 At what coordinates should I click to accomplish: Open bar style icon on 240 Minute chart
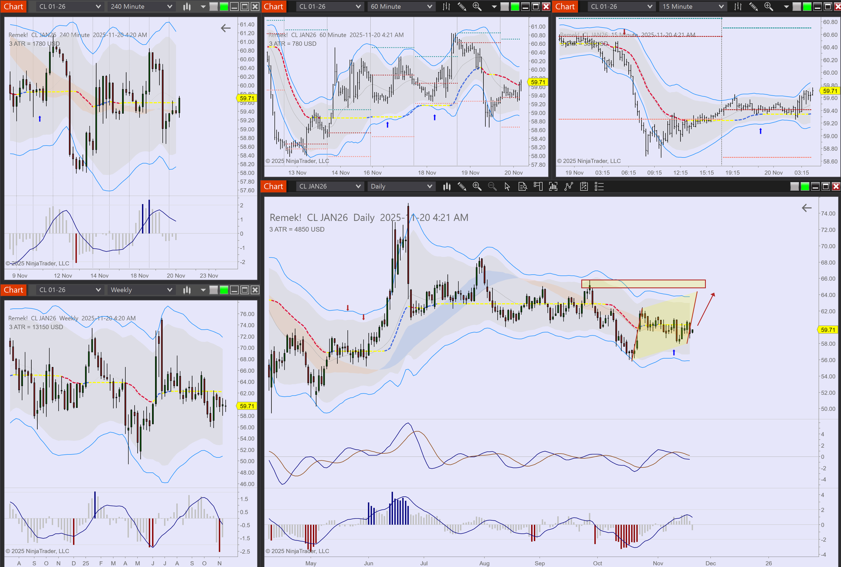tap(187, 6)
